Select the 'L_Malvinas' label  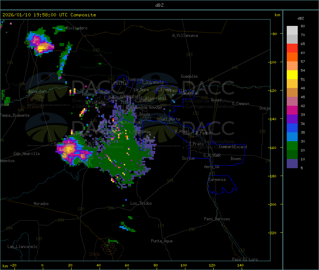140,132
